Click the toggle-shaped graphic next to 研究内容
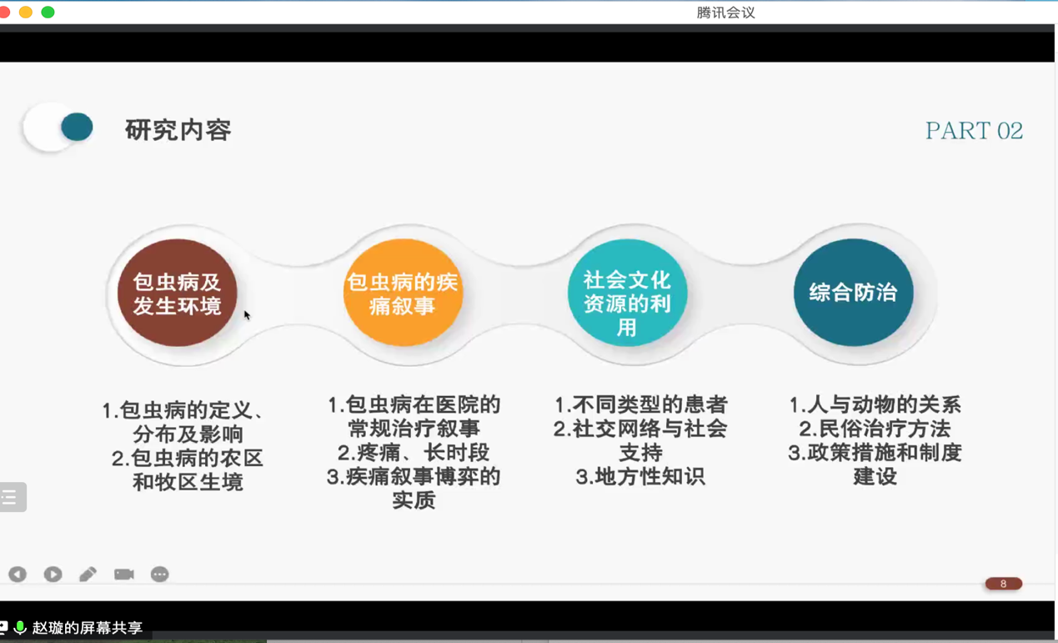The width and height of the screenshot is (1058, 643). 59,128
